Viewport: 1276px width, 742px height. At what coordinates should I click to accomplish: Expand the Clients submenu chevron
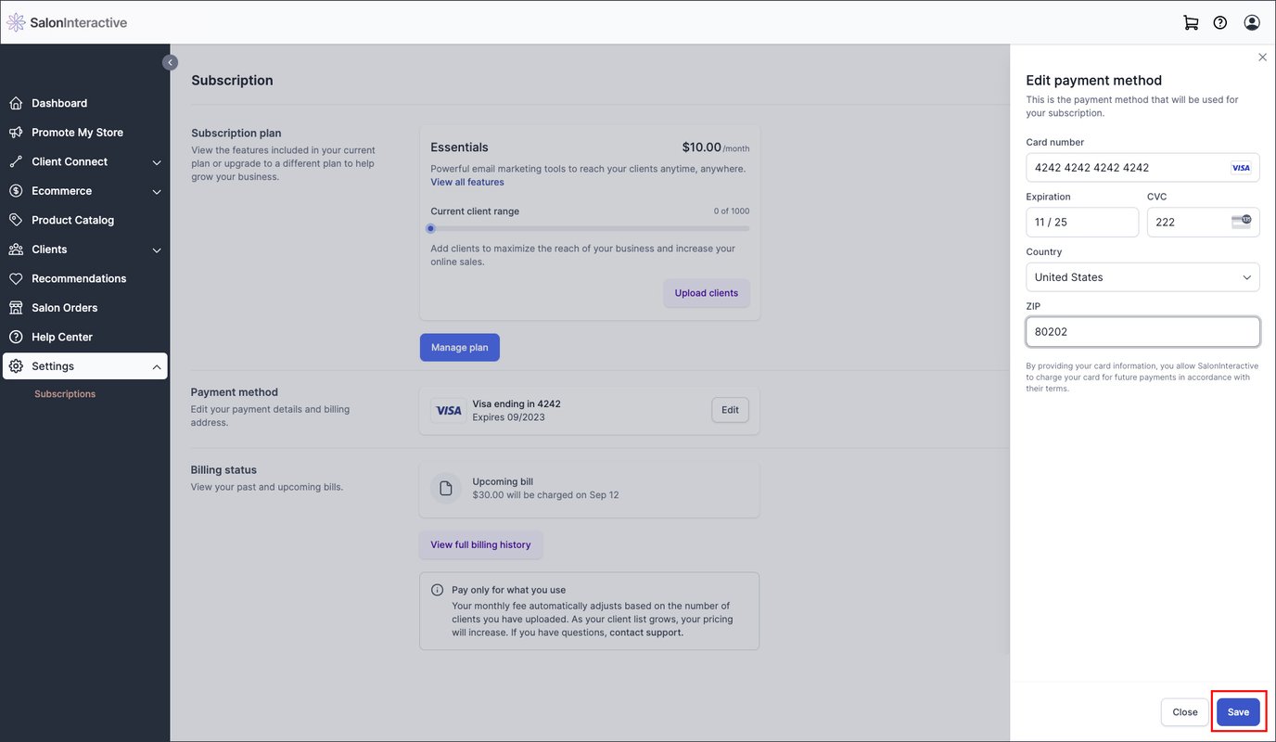click(x=157, y=250)
